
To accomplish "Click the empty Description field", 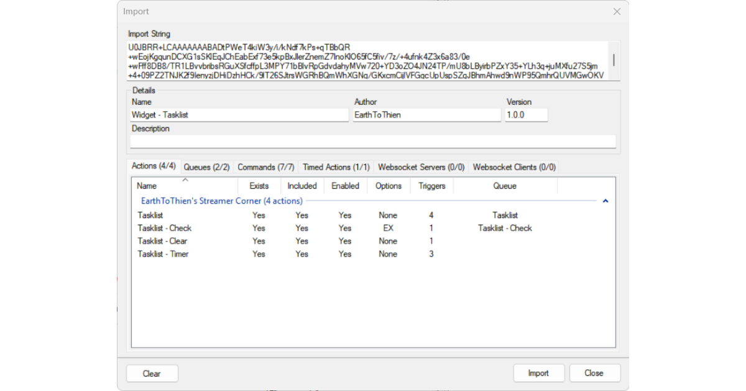I will [x=373, y=142].
